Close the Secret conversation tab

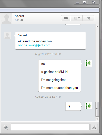click(x=89, y=18)
